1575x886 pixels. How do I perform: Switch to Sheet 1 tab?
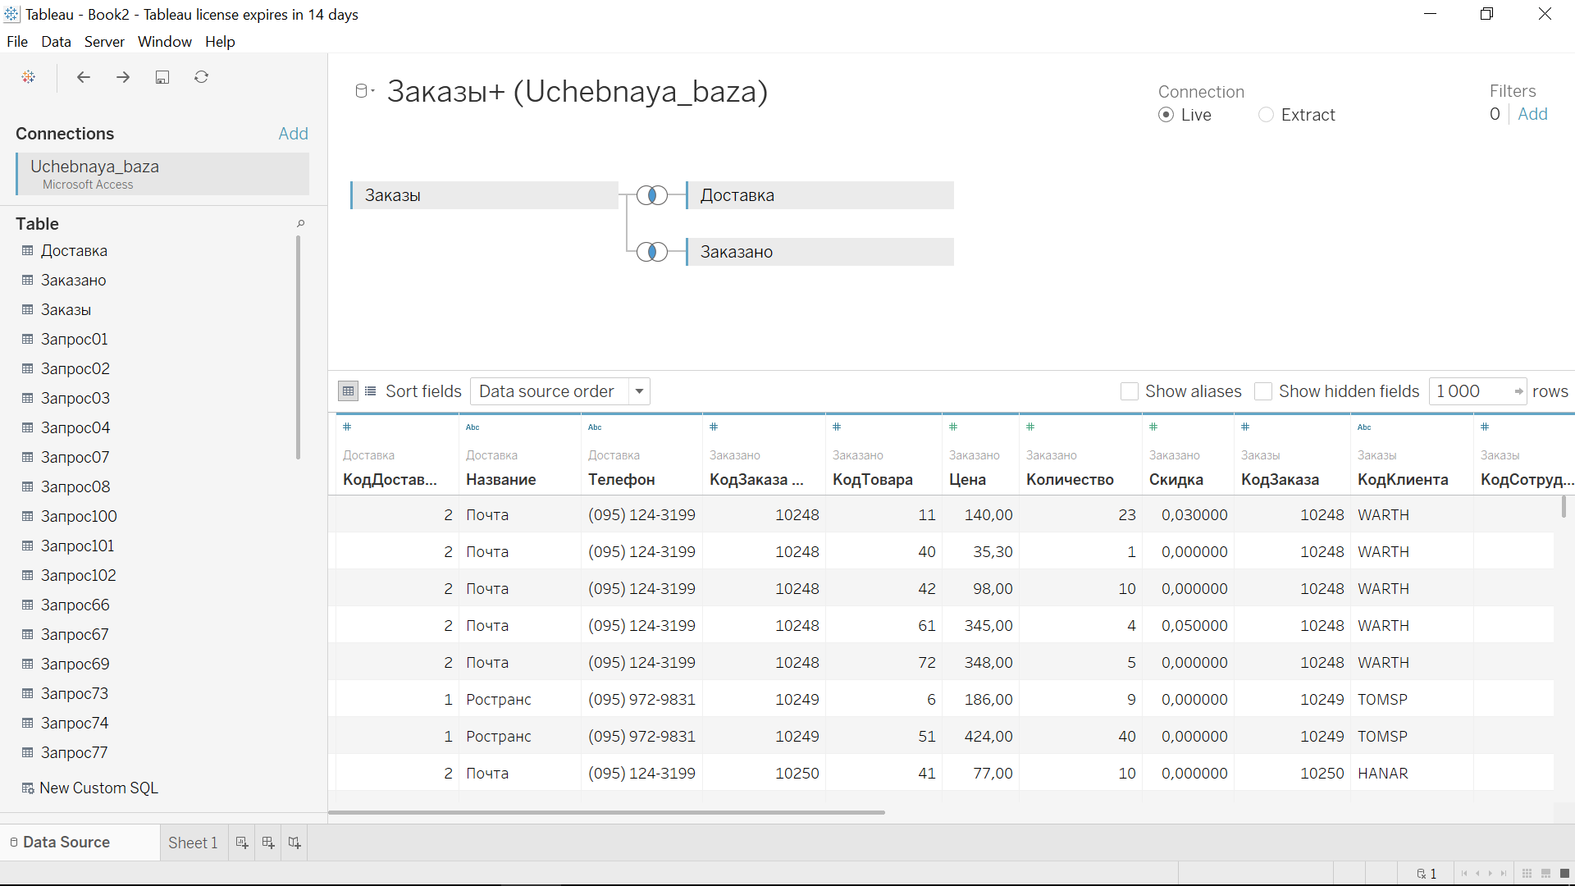pos(193,843)
